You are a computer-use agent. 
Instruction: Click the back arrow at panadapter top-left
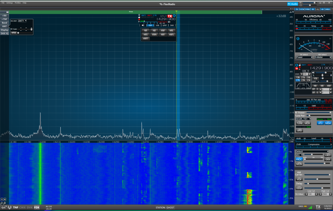(7, 12)
